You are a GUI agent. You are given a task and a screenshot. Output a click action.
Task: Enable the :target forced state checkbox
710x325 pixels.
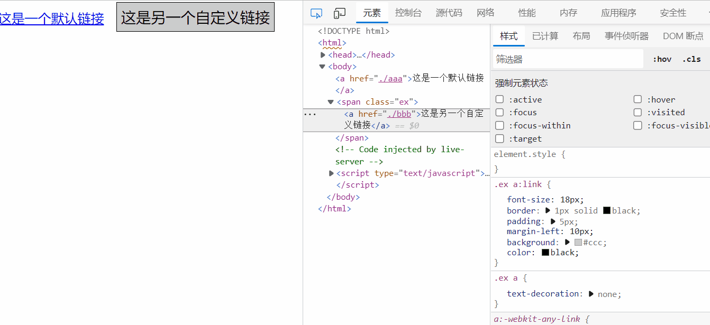click(x=499, y=138)
